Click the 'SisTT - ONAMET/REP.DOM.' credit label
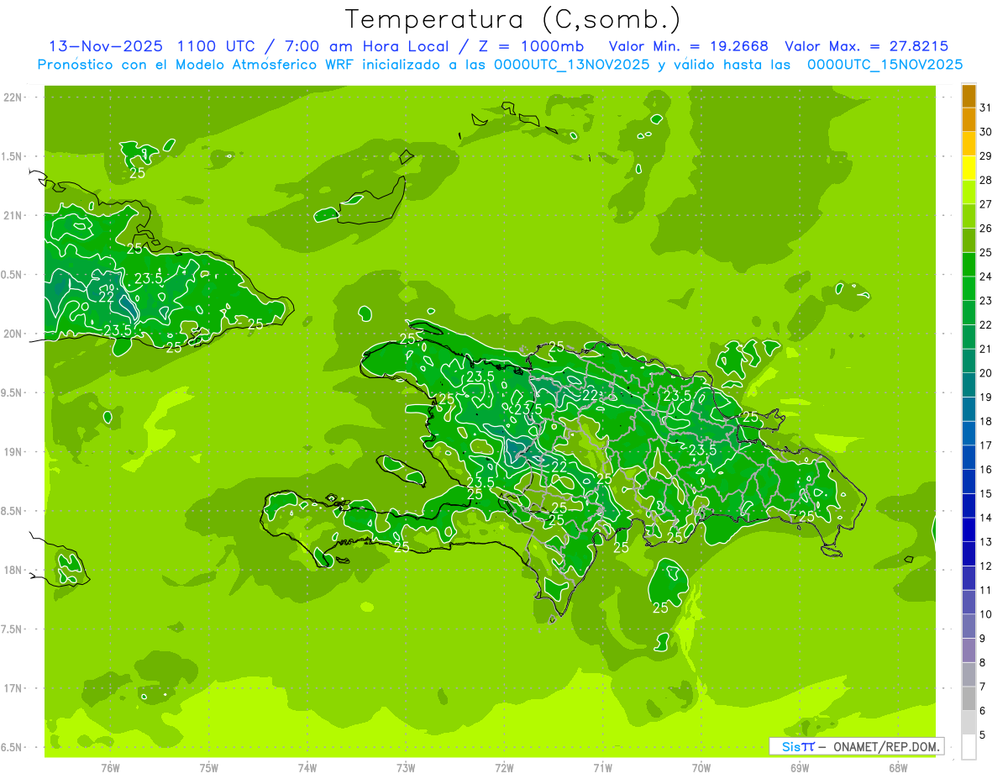Image resolution: width=1008 pixels, height=779 pixels. click(x=856, y=746)
